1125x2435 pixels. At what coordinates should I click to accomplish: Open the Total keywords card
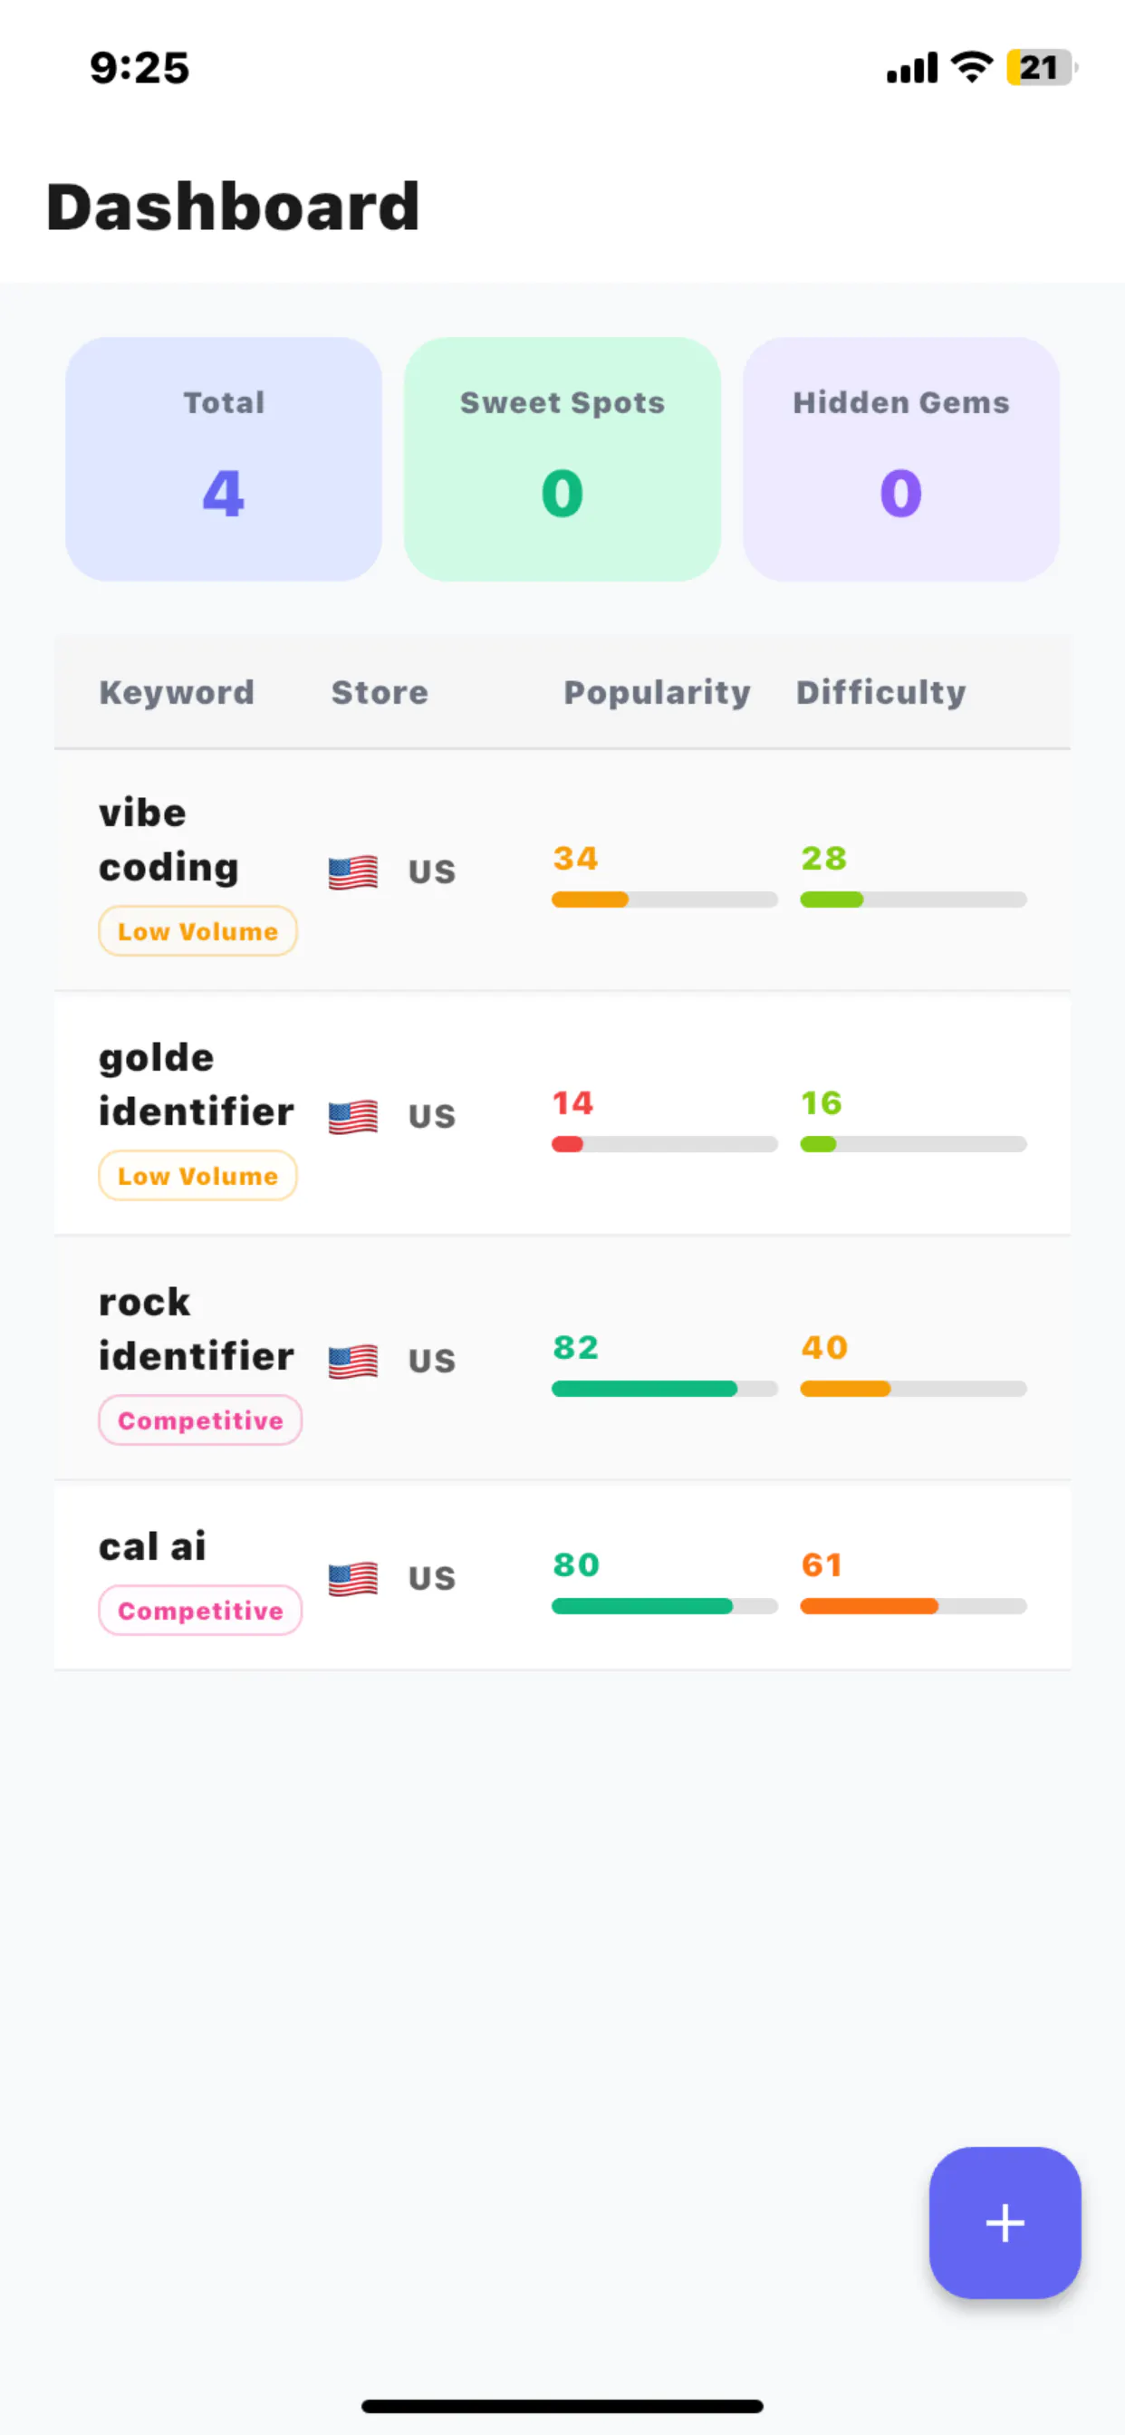coord(224,459)
